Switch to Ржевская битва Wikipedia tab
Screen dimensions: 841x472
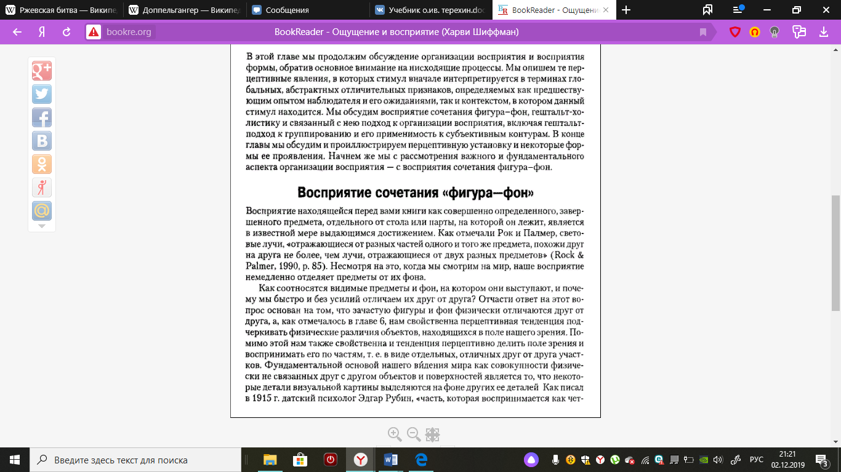tap(61, 10)
